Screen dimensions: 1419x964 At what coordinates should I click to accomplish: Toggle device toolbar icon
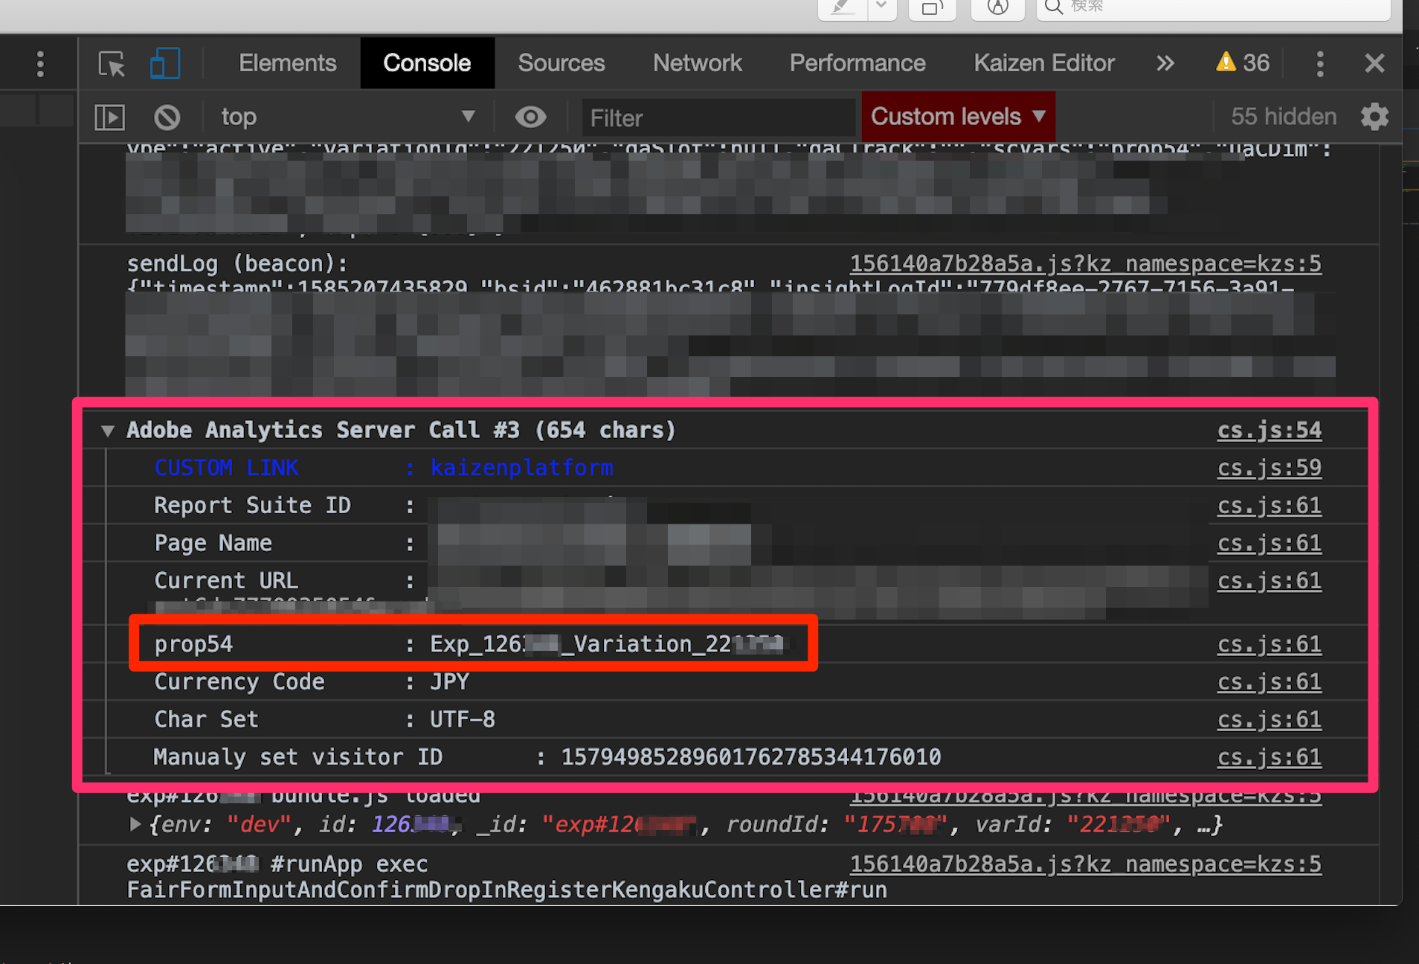164,64
